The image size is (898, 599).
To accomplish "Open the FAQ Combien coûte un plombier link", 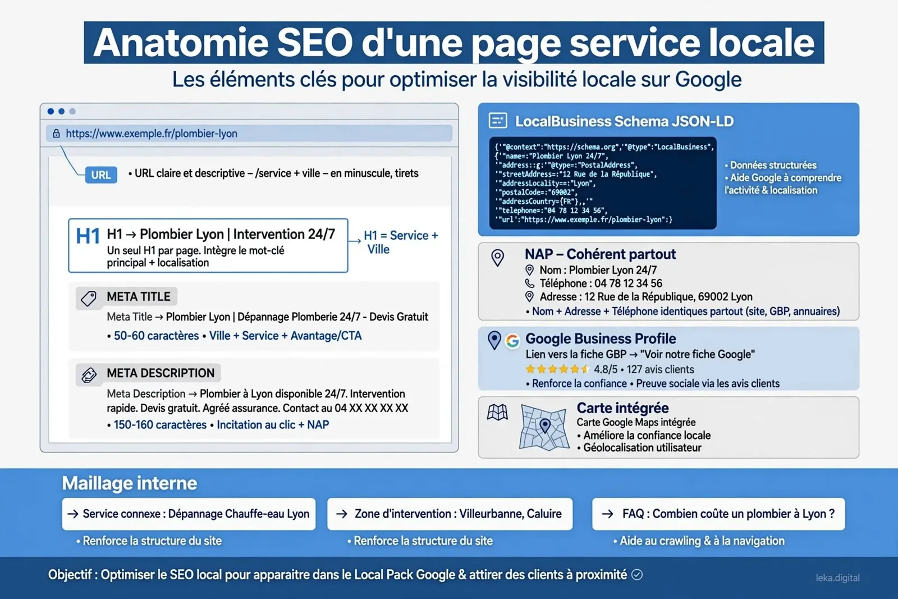I will pos(718,514).
